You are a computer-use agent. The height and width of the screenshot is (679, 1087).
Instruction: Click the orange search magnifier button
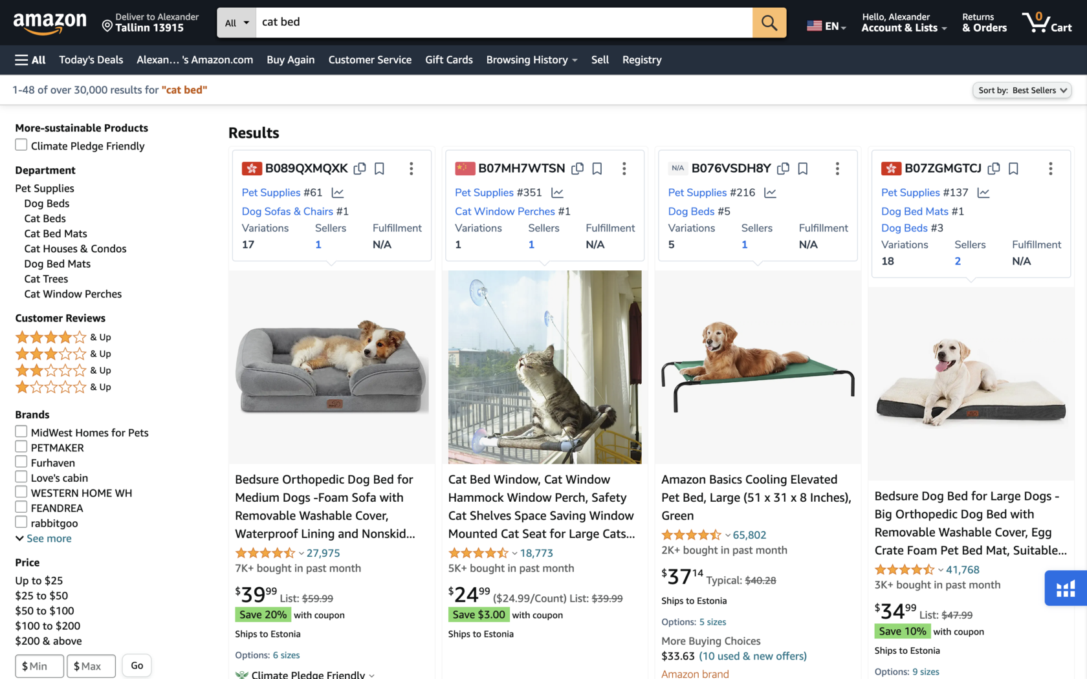769,23
